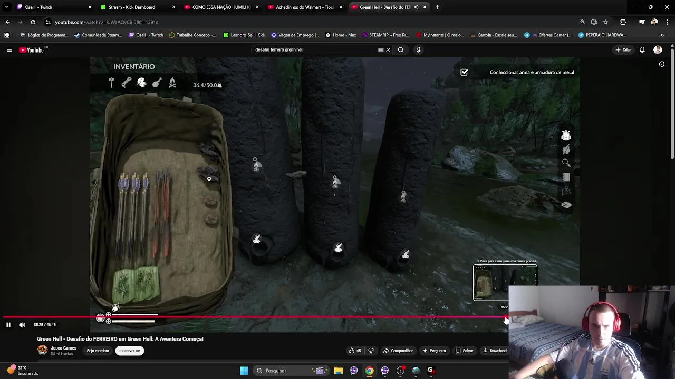This screenshot has width=675, height=379.
Task: Open YouTube notifications bell
Action: coord(642,50)
